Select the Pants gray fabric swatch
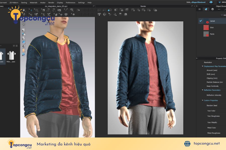 (x=206, y=34)
